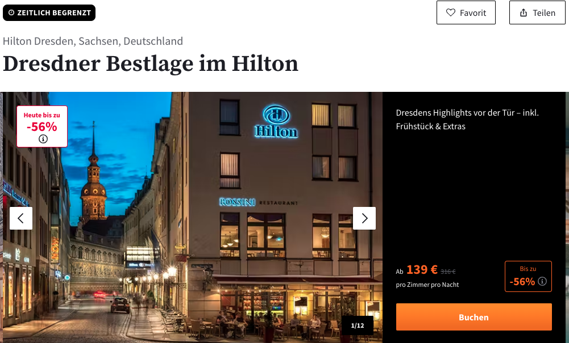
Task: Click the 1/12 photo counter
Action: point(358,325)
